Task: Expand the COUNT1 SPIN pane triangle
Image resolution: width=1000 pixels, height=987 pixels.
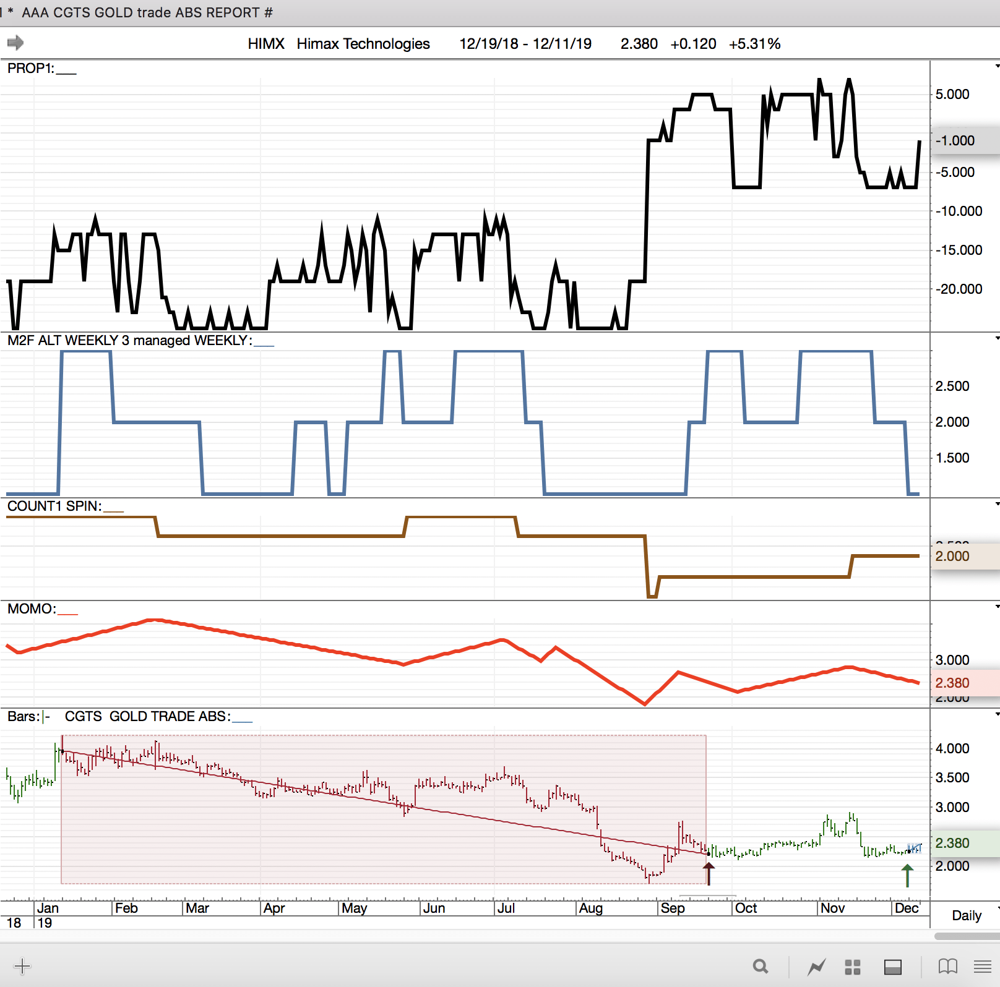Action: 996,504
